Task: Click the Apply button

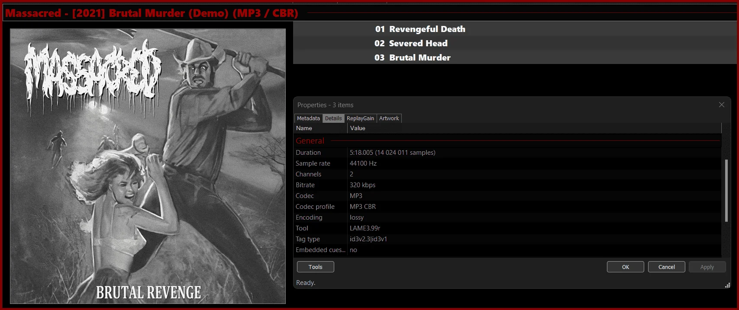Action: [707, 267]
